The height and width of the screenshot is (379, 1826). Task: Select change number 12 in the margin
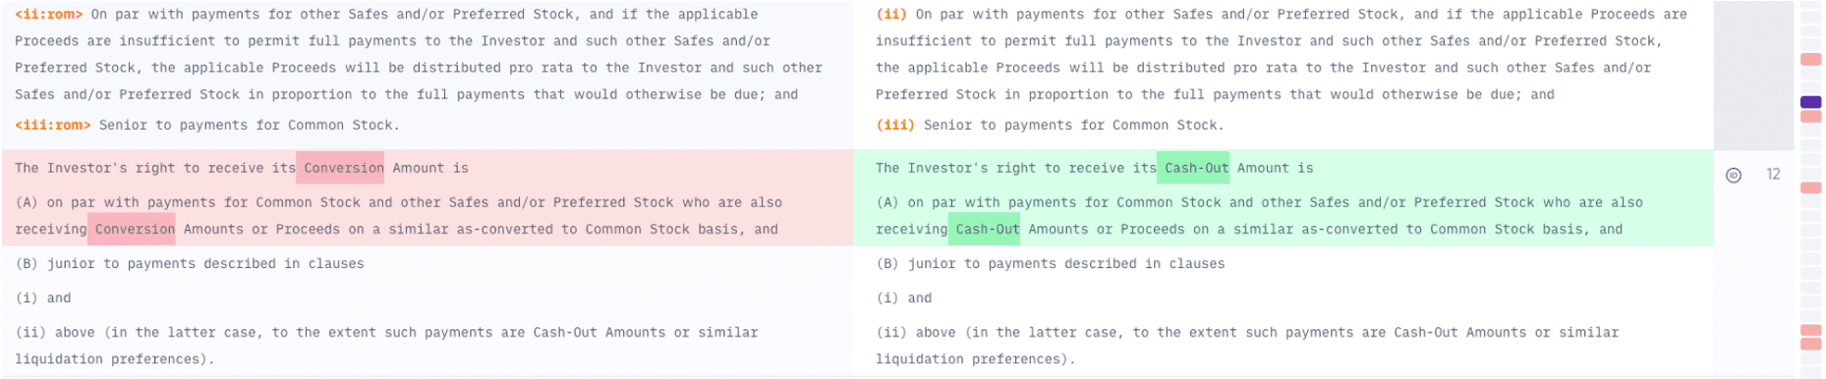coord(1773,174)
